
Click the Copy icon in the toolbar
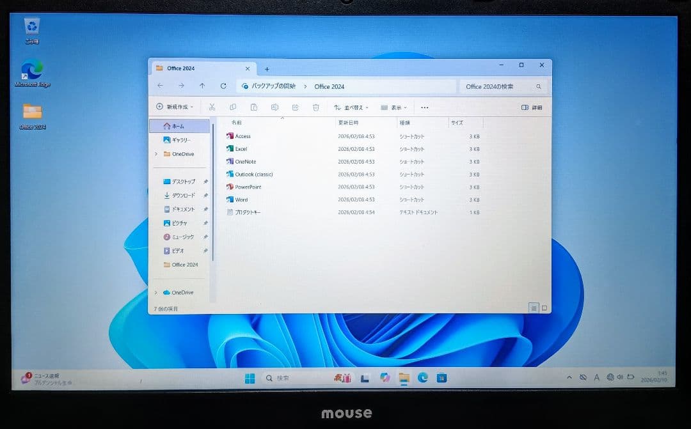click(x=233, y=107)
